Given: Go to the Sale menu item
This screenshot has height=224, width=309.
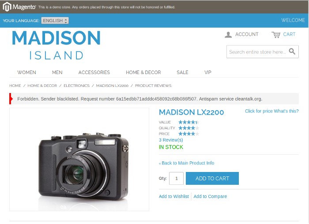Looking at the screenshot, I should point(182,72).
